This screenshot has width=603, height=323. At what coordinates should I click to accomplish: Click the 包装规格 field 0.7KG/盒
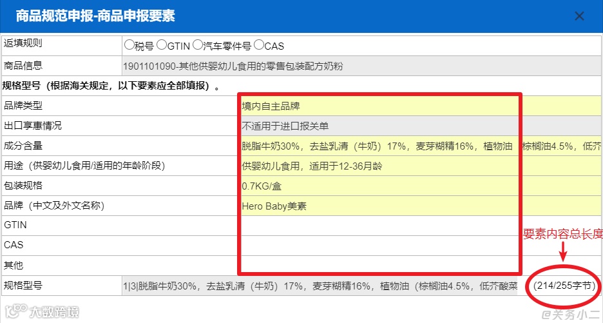click(420, 186)
